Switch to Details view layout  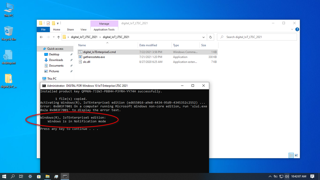[291, 155]
